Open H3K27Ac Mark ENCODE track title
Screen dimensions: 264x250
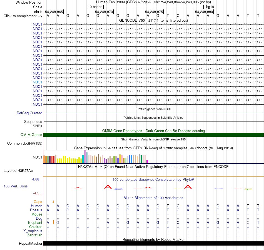coord(153,167)
